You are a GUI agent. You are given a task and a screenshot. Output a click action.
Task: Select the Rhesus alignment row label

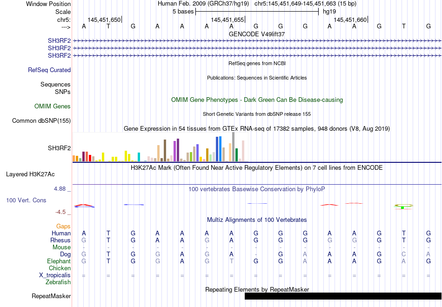point(60,240)
